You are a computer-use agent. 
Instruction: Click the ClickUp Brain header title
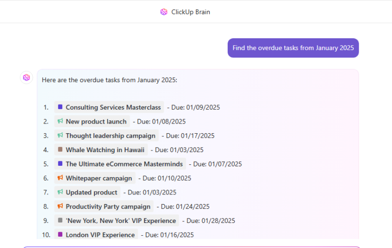click(x=190, y=12)
